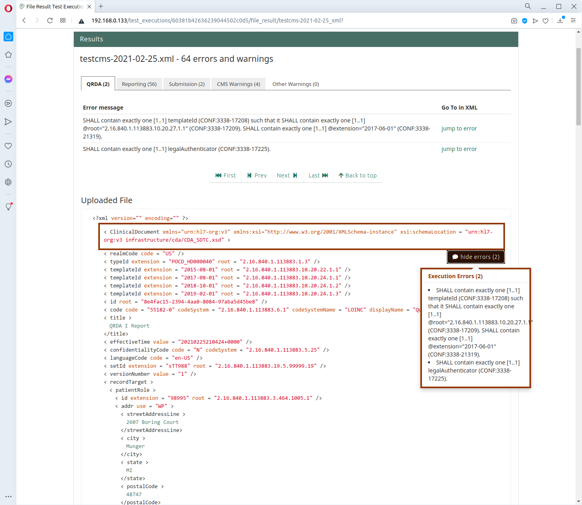The image size is (582, 505).
Task: Go to Next error
Action: 287,175
